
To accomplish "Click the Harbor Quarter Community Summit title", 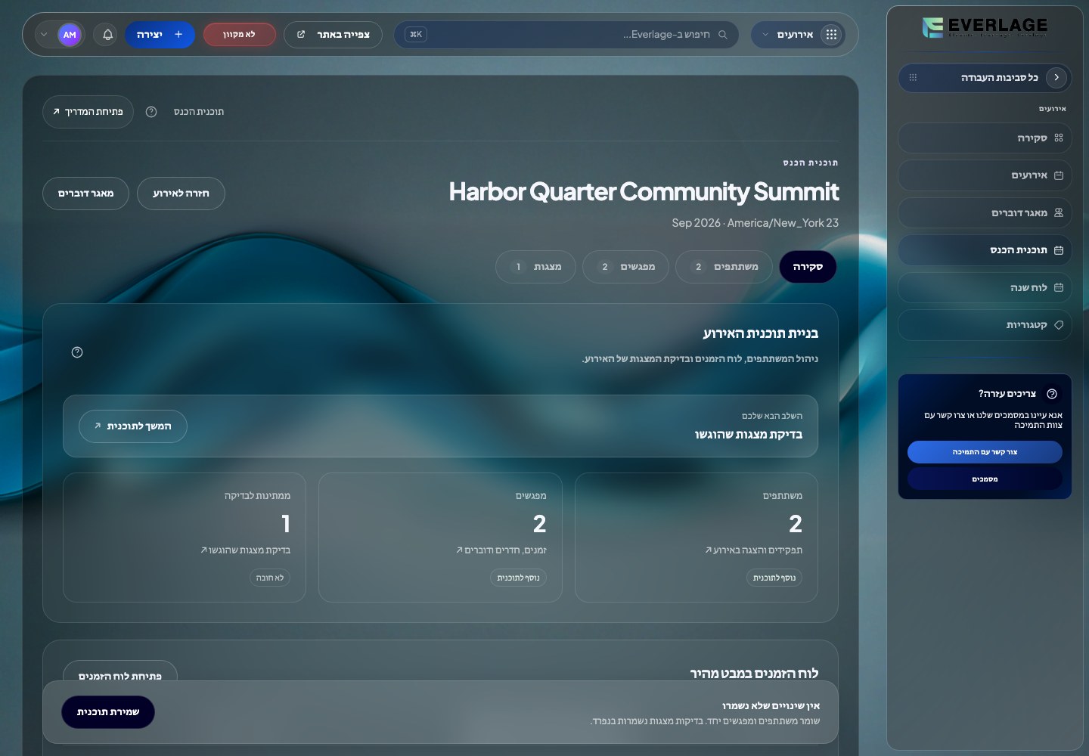I will [x=644, y=192].
